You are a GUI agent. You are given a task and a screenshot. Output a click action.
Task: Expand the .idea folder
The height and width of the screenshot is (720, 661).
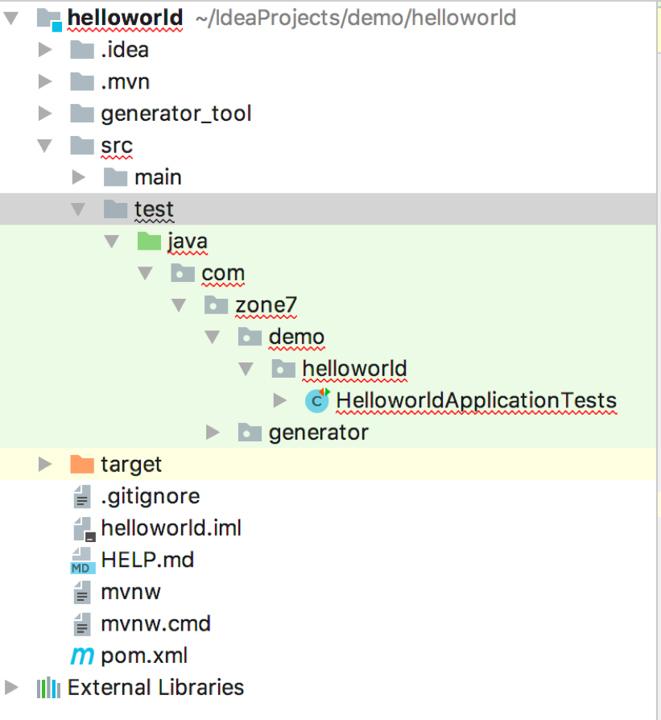pyautogui.click(x=45, y=50)
